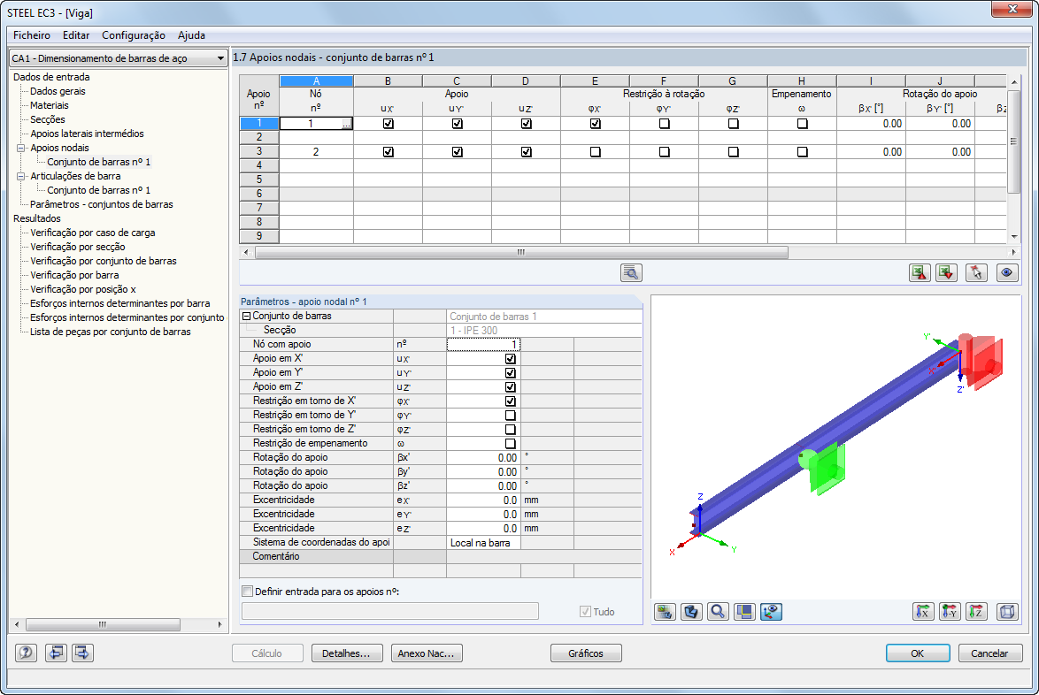Switch to isometric cube view
This screenshot has height=695, width=1039.
point(1007,612)
